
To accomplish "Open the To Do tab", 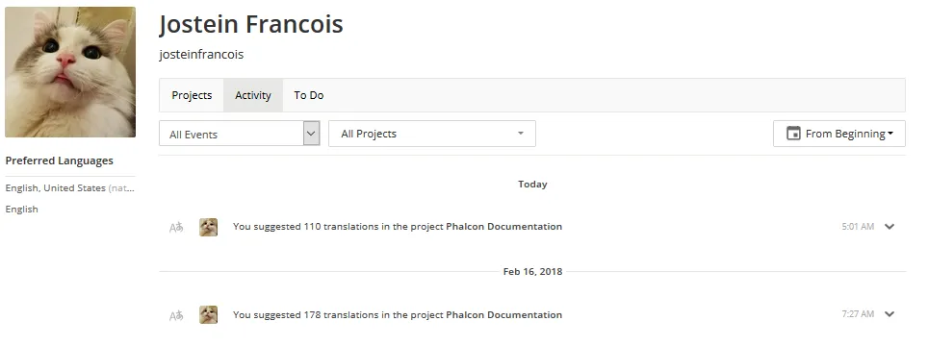I will (x=309, y=95).
